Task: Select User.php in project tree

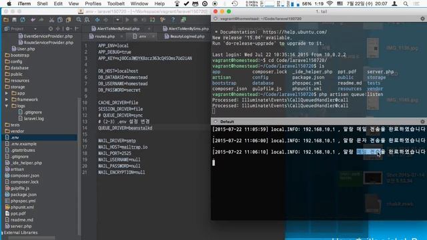Action: pos(23,49)
